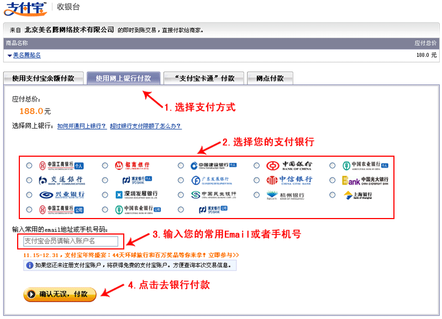Screen dimensions: 442x319
Task: Select the 中国建设银行 radio button
Action: (x=181, y=166)
